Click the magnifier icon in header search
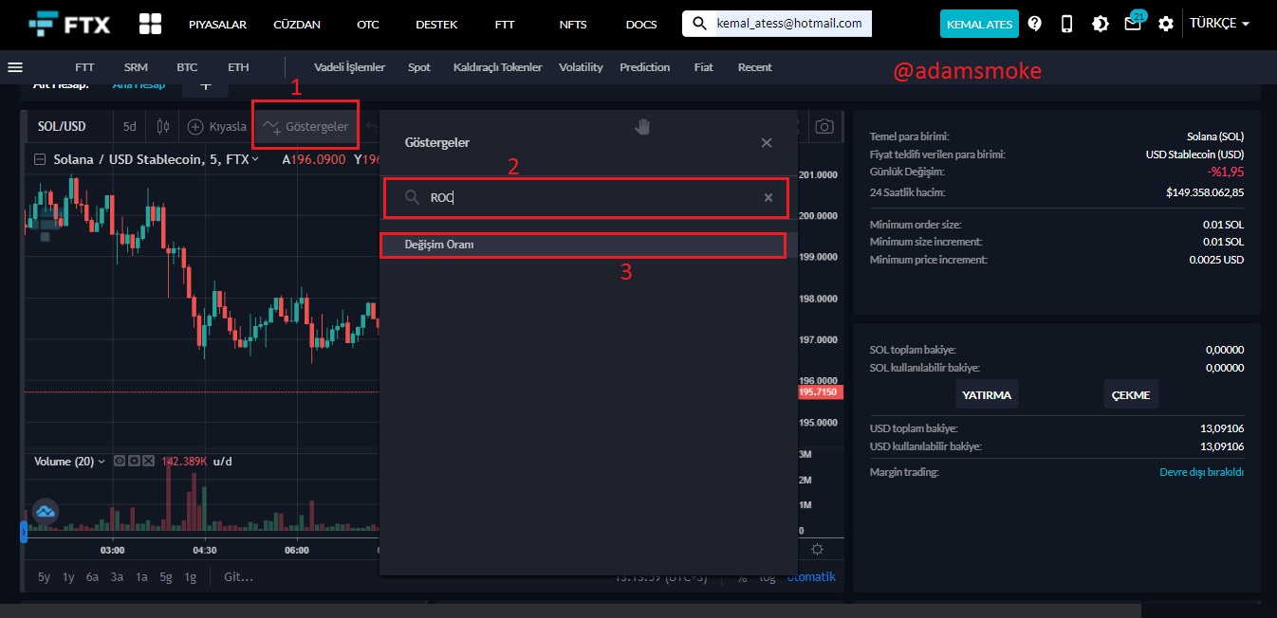Image resolution: width=1277 pixels, height=618 pixels. [699, 24]
